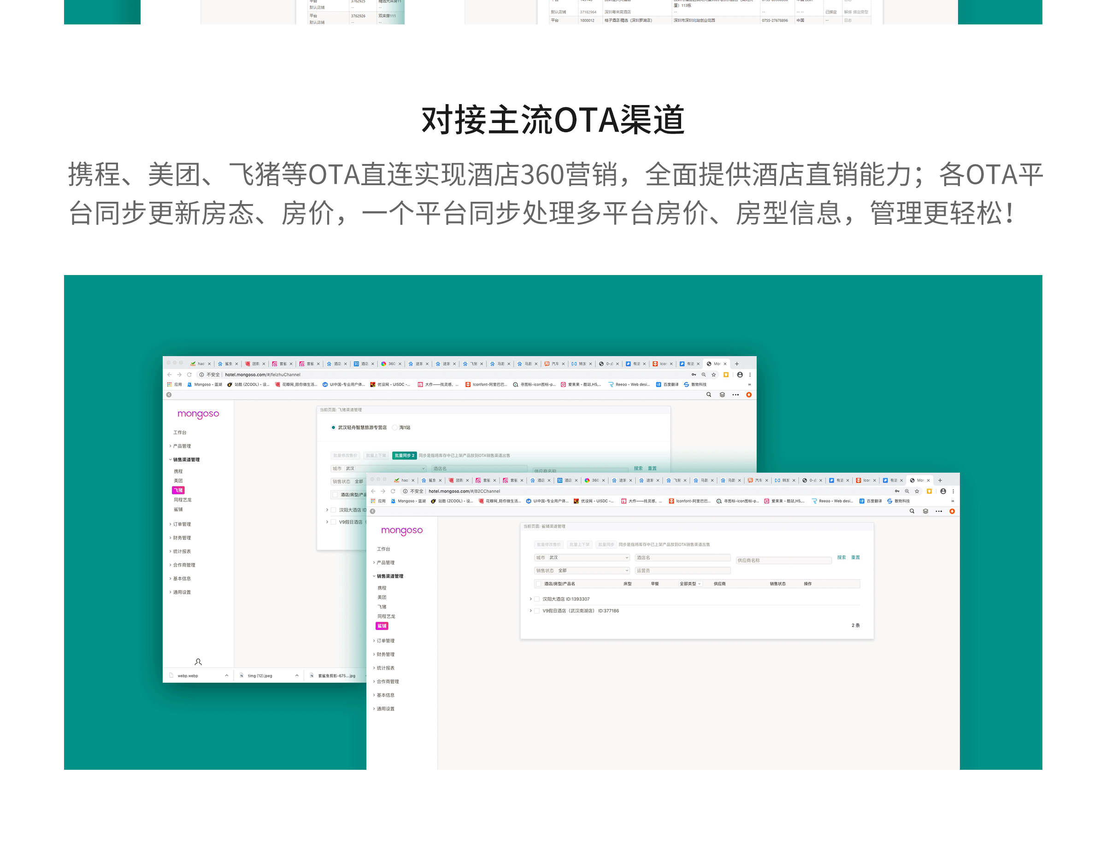1106x861 pixels.
Task: Open the three-dots more menu in front window
Action: [x=938, y=511]
